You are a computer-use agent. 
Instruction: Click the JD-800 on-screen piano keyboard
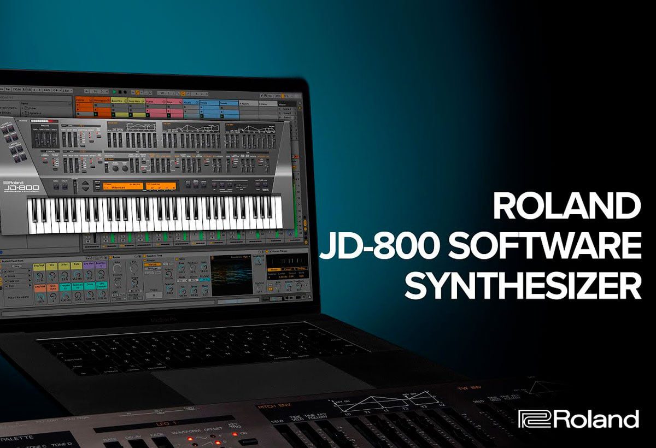click(x=155, y=214)
